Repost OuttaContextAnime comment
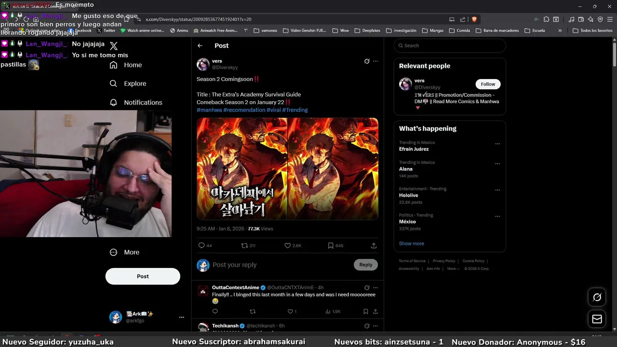 (252, 311)
